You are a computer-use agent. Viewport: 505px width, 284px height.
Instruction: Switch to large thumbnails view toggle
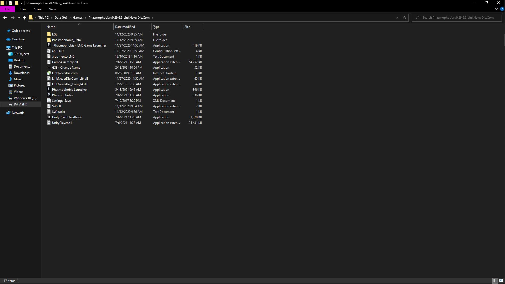[501, 281]
